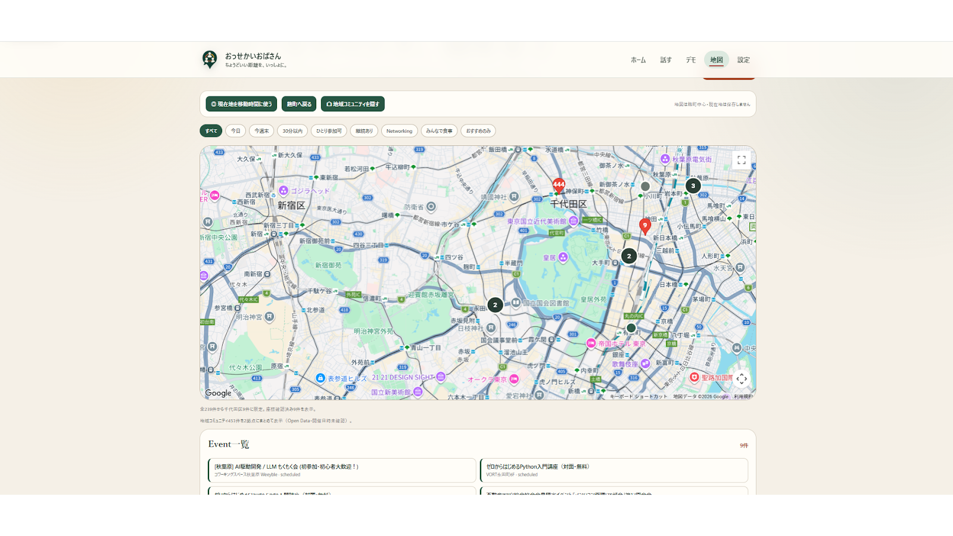Screen dimensions: 953x536
Task: Switch to the 設定 tab
Action: click(x=743, y=60)
